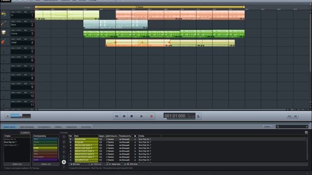Select pitch level 3 circle

(64, 147)
